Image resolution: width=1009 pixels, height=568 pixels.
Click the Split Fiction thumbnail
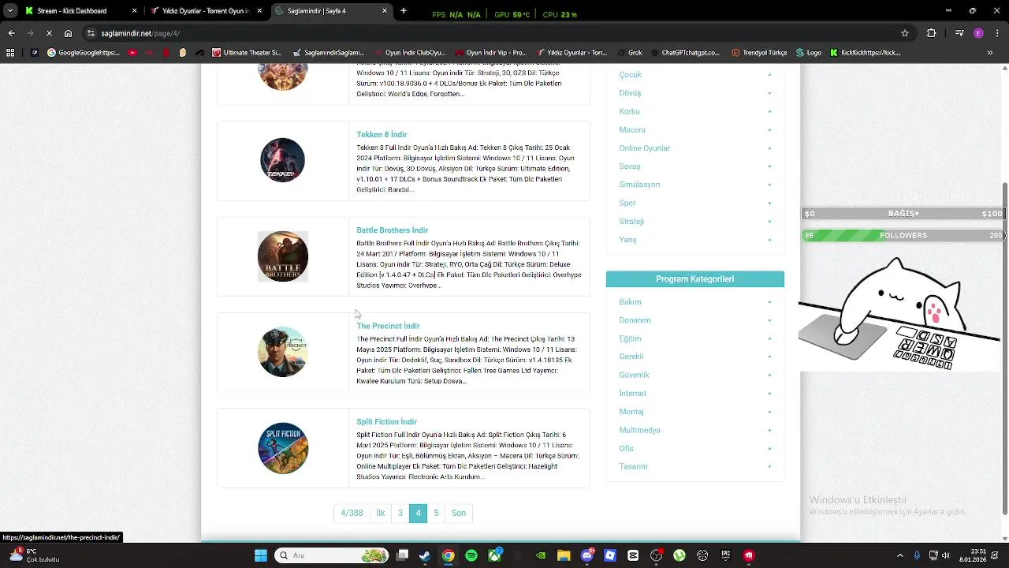[283, 448]
